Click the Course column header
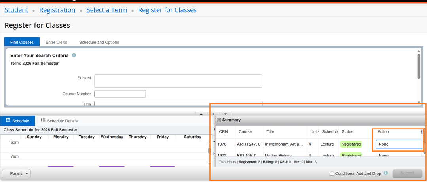Image resolution: width=427 pixels, height=182 pixels. click(245, 132)
